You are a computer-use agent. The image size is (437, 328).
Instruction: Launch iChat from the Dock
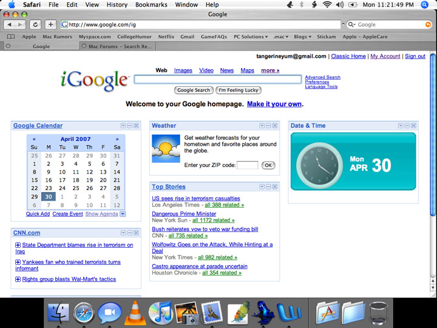pos(109,312)
